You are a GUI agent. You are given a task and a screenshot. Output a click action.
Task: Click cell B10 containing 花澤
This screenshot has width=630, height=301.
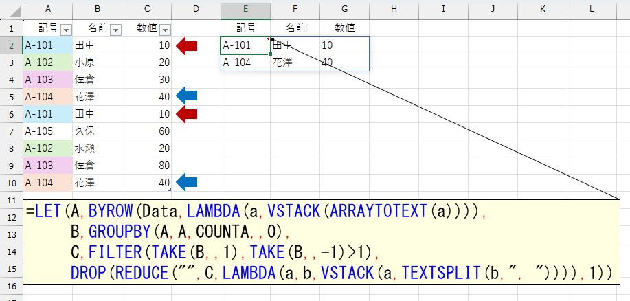pos(98,183)
